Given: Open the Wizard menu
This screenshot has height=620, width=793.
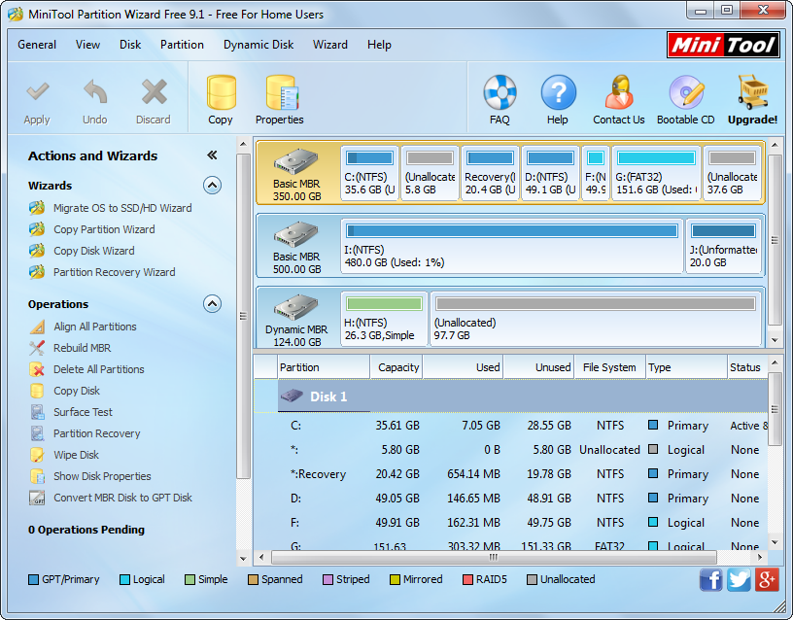Looking at the screenshot, I should [x=330, y=45].
